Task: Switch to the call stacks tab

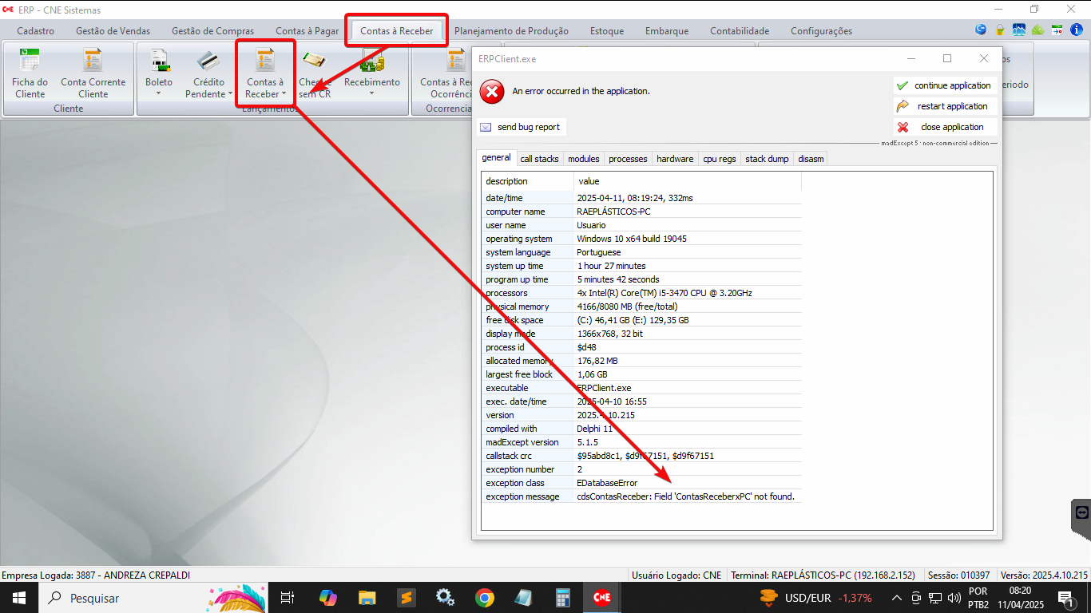Action: point(539,159)
